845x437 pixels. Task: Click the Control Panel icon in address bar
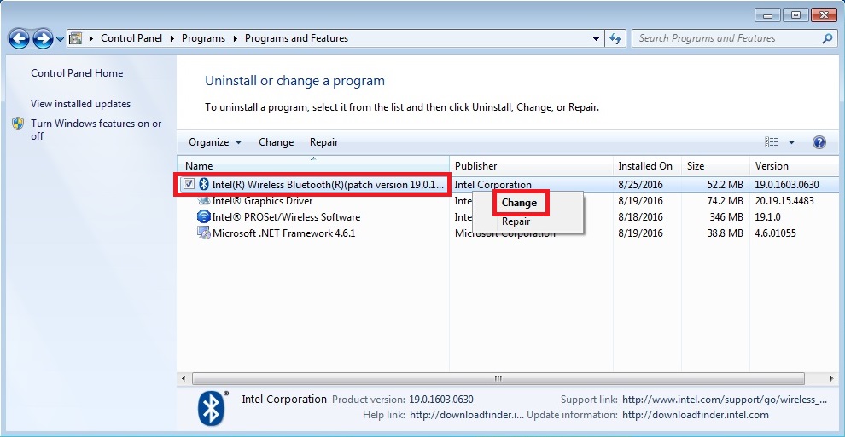(x=76, y=38)
